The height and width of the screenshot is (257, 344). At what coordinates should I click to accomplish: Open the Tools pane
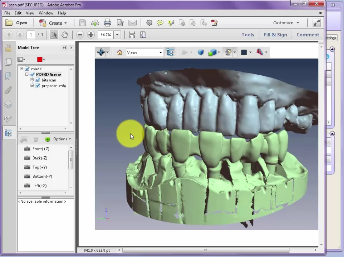[248, 35]
